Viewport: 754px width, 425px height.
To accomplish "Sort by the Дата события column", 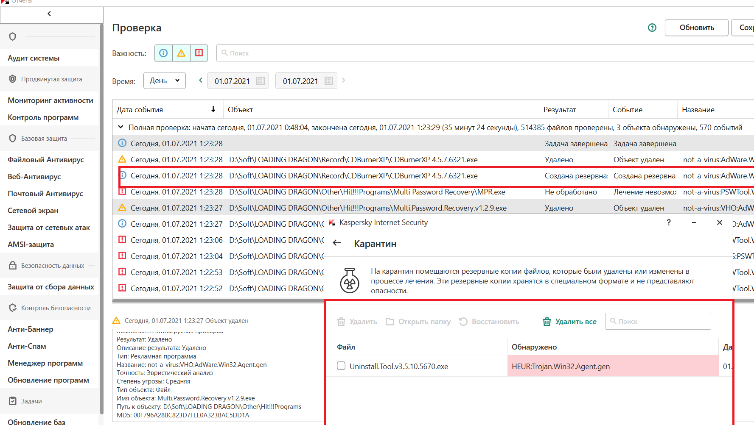I will pos(168,110).
